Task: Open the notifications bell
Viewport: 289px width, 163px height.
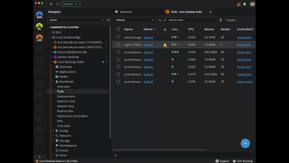Action: [x=245, y=4]
